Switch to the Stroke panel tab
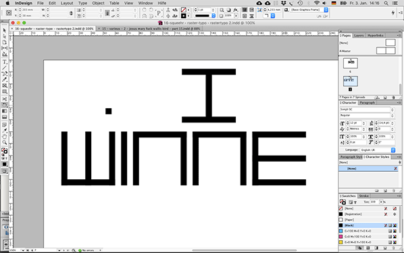Screen dimensions: 404x253 363,196
